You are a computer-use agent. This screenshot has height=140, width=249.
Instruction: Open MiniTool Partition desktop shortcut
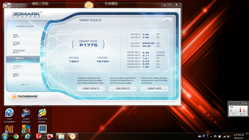pyautogui.click(x=42, y=116)
